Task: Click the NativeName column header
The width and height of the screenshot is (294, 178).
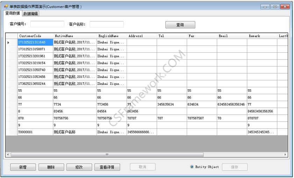Action: coord(74,36)
